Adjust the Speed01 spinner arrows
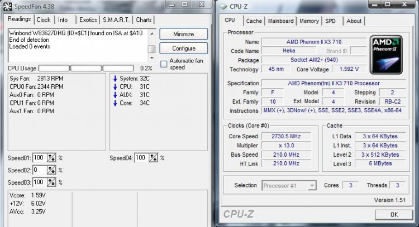This screenshot has width=419, height=227. [x=51, y=158]
